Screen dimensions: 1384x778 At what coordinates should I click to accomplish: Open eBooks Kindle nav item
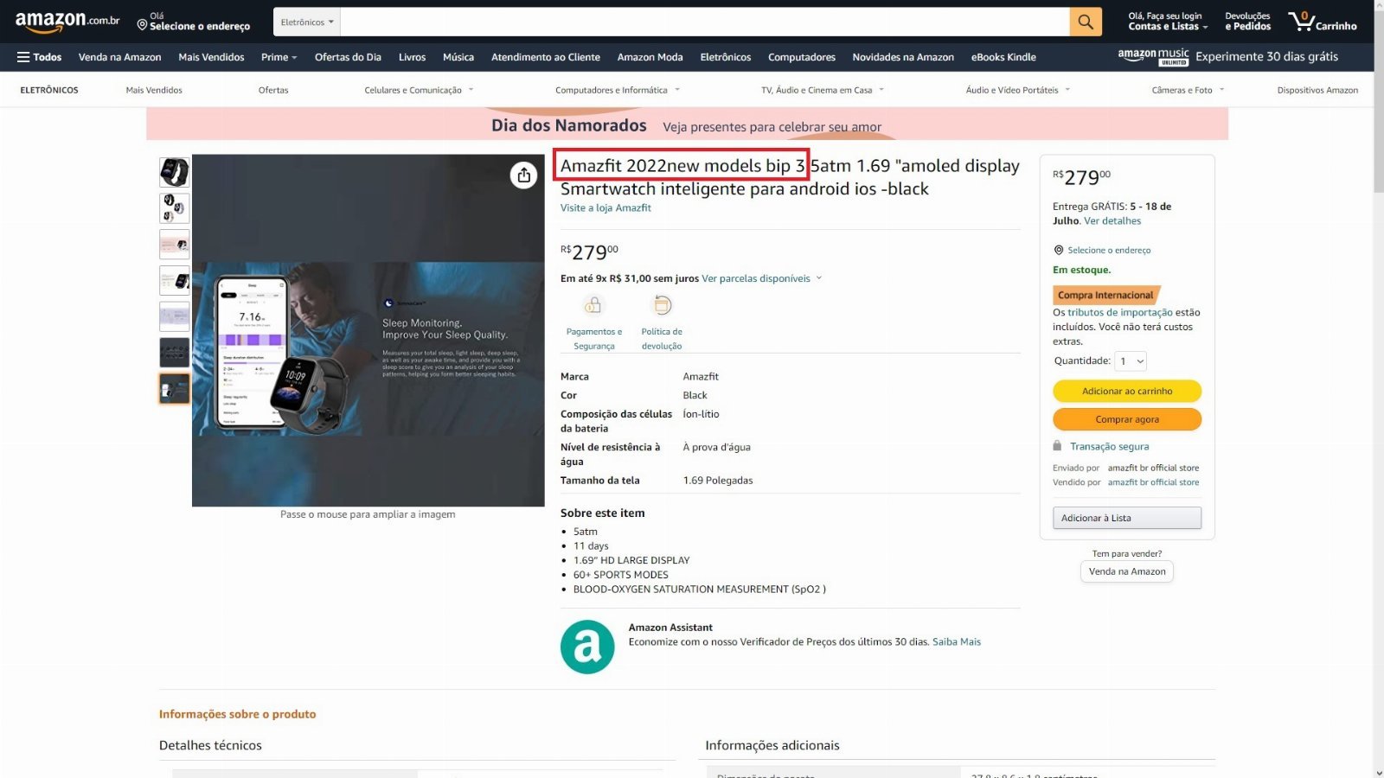[1003, 57]
